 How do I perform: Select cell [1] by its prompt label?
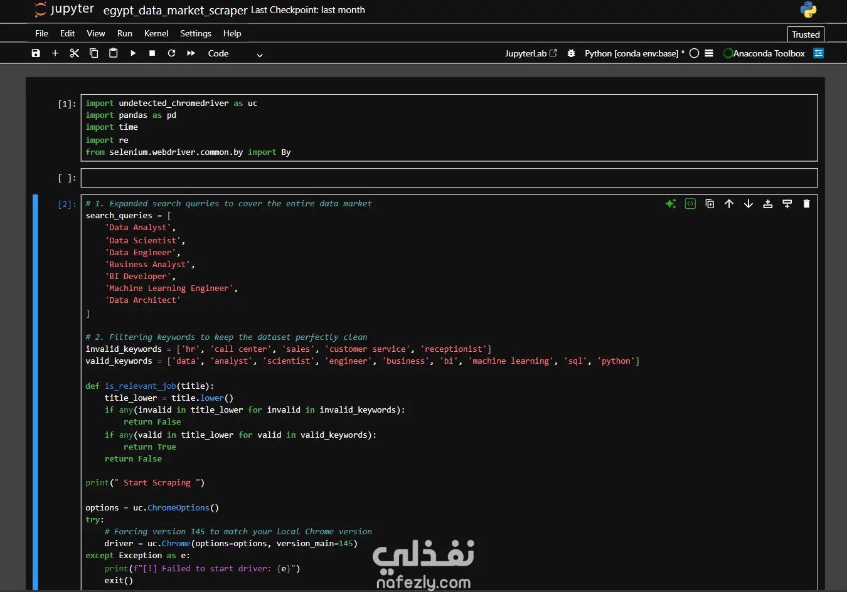(67, 104)
